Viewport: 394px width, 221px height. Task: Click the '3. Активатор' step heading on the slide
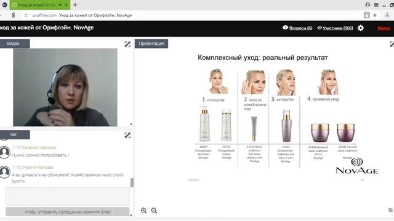[x=283, y=99]
